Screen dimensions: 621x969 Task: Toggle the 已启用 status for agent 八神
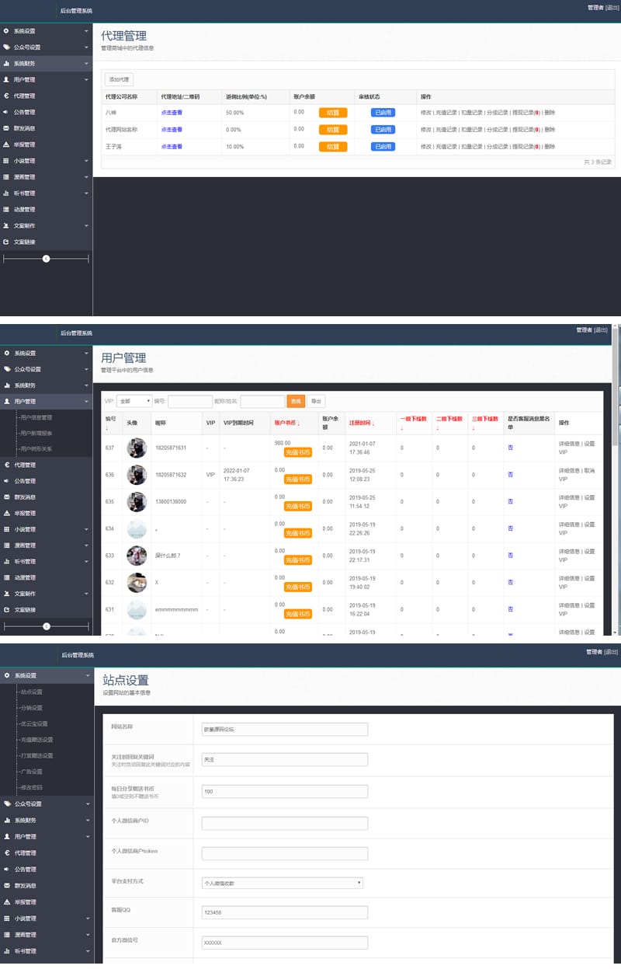384,113
